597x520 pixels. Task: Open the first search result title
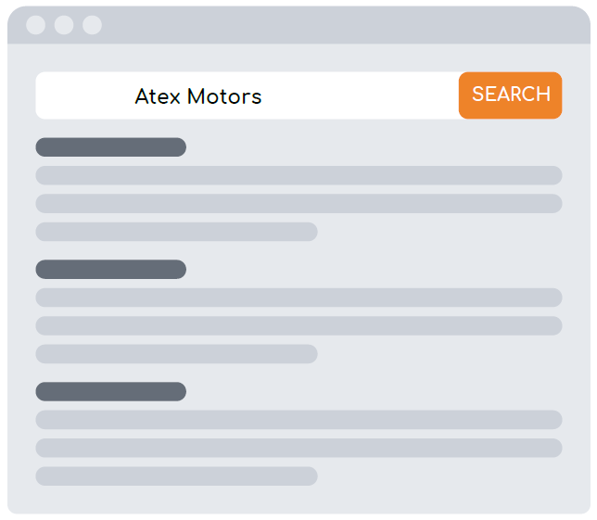pyautogui.click(x=110, y=147)
